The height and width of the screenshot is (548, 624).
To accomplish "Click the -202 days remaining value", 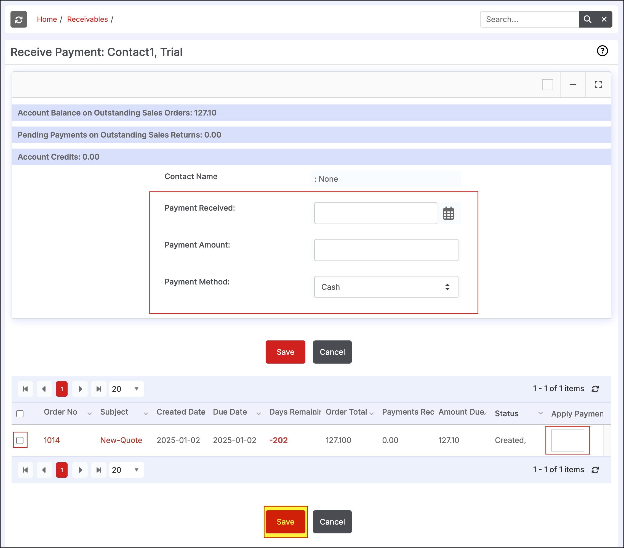I will (x=278, y=440).
